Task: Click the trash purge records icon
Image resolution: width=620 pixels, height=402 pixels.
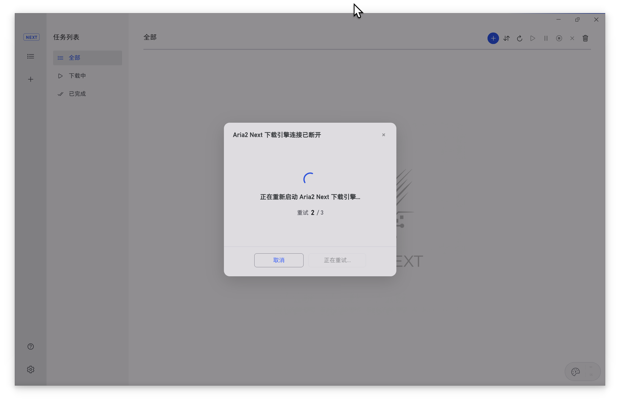Action: point(585,38)
